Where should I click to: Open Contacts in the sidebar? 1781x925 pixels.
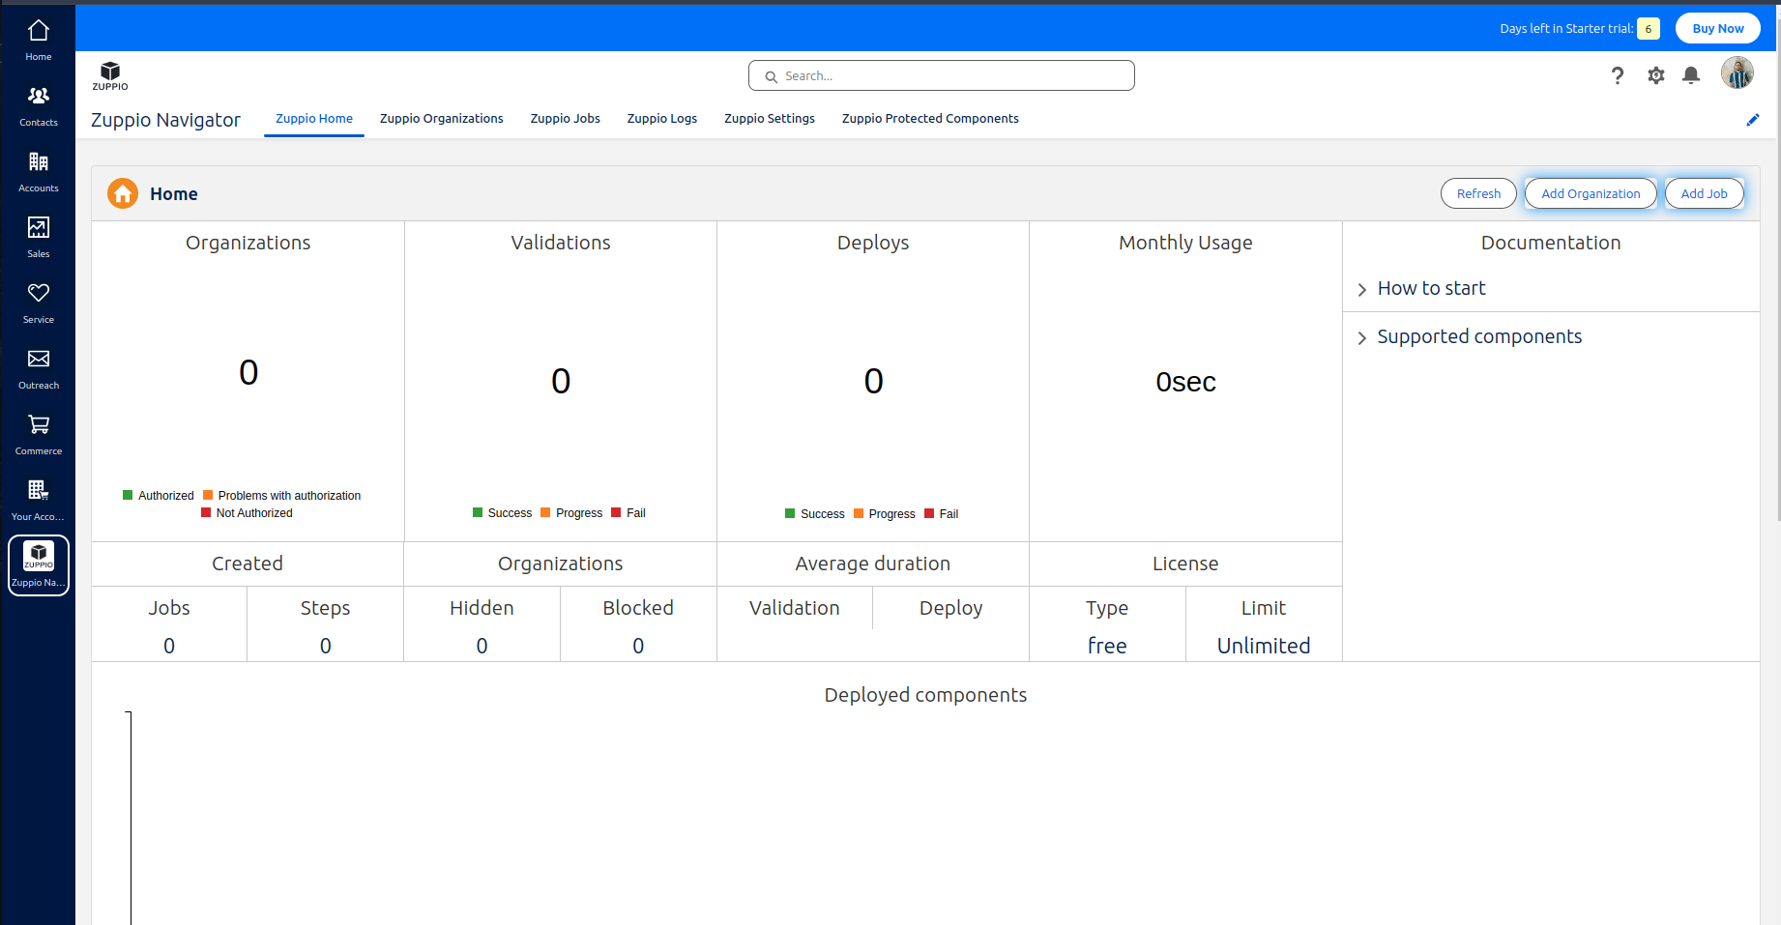point(38,105)
